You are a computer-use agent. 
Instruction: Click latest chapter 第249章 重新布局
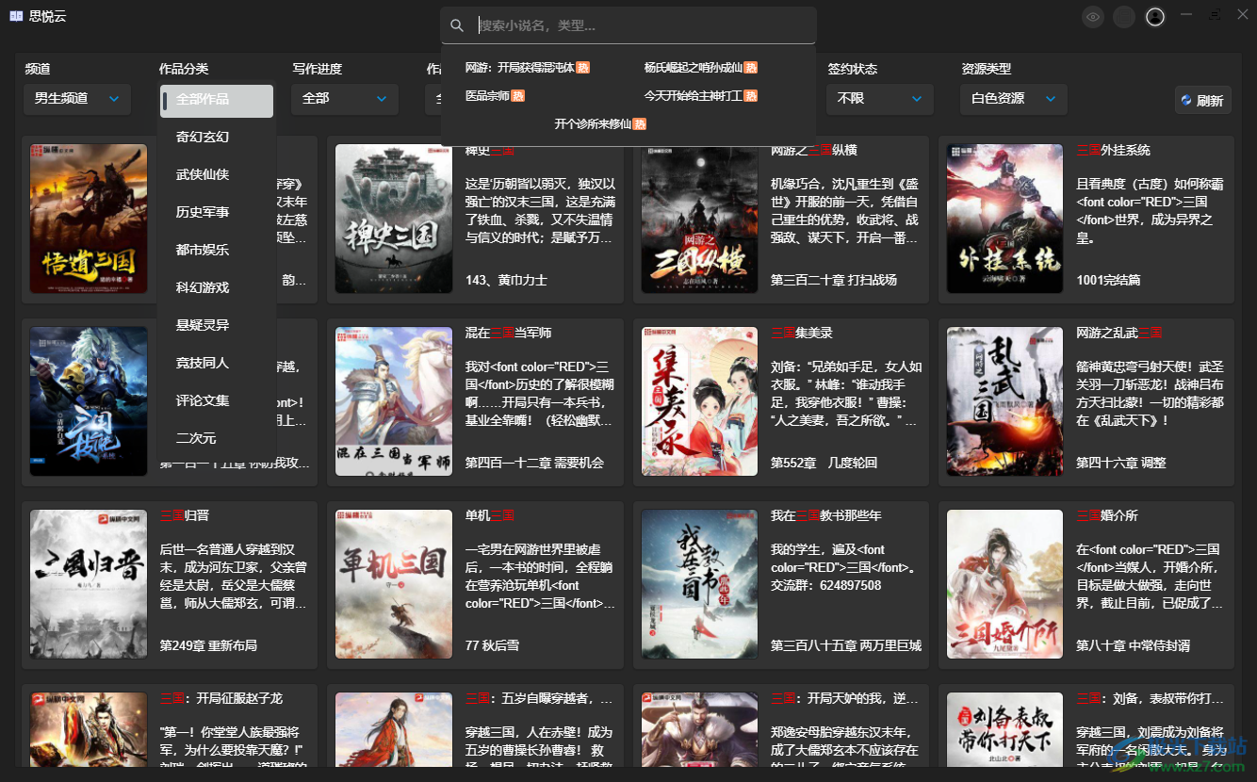pos(208,645)
